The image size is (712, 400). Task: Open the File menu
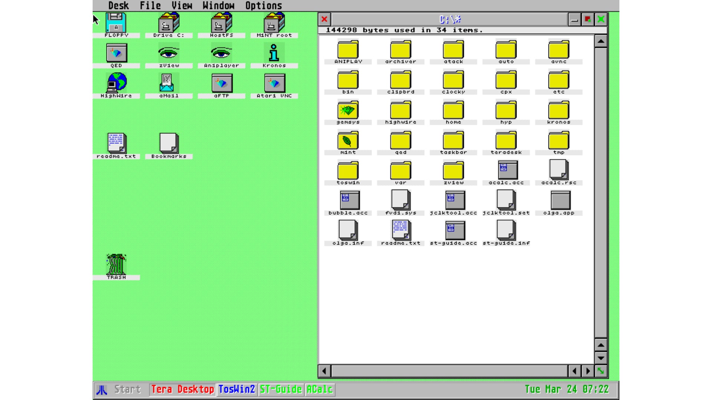click(150, 6)
